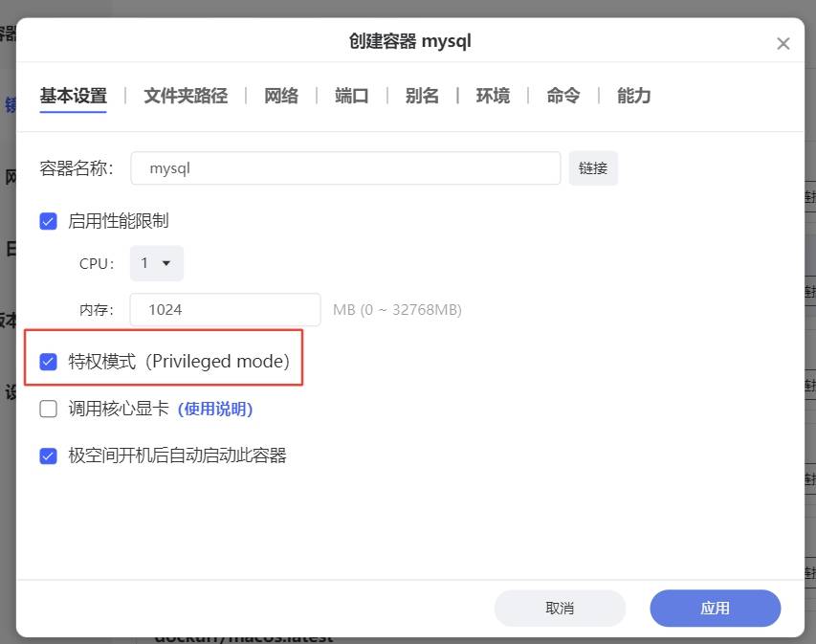Enable the 调用核心显卡 option
The height and width of the screenshot is (644, 816).
[48, 408]
